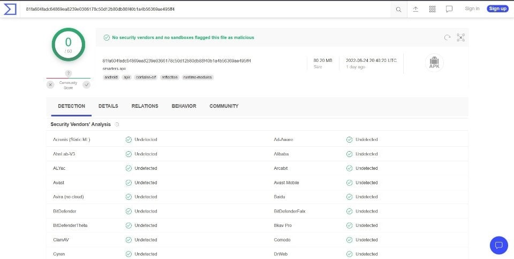Click the upload file icon

click(415, 9)
